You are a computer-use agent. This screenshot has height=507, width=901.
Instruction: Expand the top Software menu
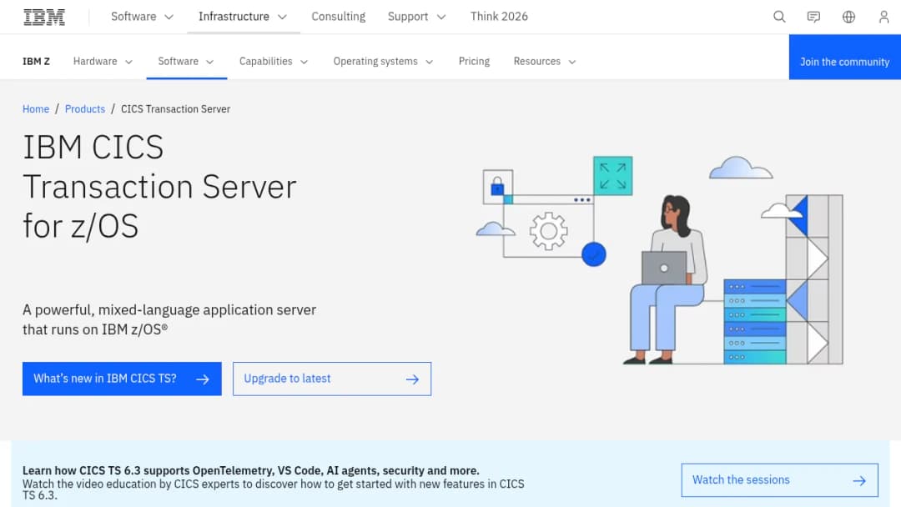coord(143,17)
